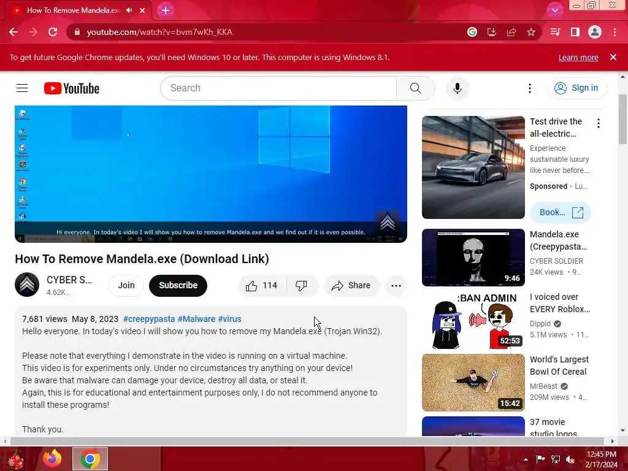Dismiss the Windows 8.1 update banner
This screenshot has width=628, height=471.
pyautogui.click(x=613, y=57)
